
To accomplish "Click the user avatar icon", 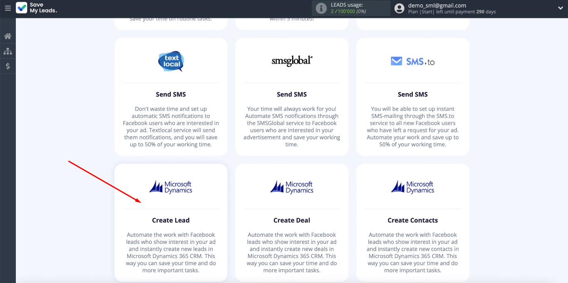I will click(x=399, y=8).
